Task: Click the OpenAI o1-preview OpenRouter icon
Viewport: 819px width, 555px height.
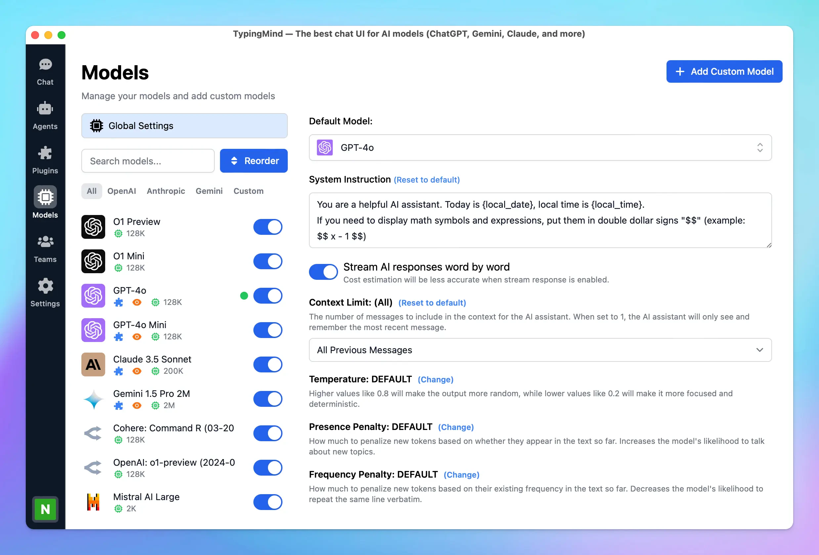Action: coord(93,468)
